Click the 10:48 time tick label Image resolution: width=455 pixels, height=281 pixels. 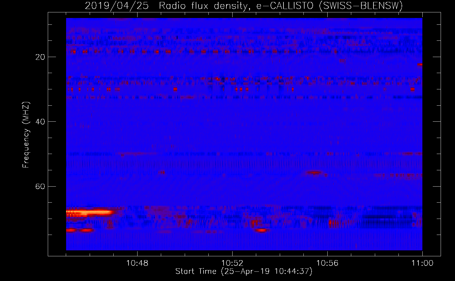pos(137,263)
